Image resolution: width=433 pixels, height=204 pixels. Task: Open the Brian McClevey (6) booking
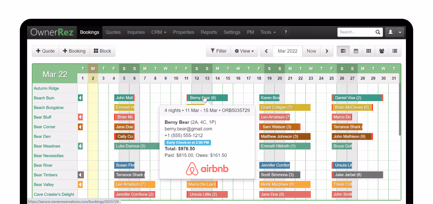pyautogui.click(x=352, y=108)
